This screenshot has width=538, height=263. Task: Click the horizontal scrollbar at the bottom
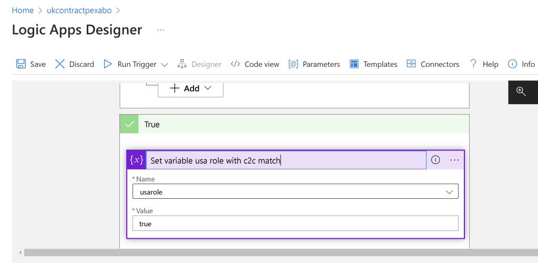tap(281, 252)
